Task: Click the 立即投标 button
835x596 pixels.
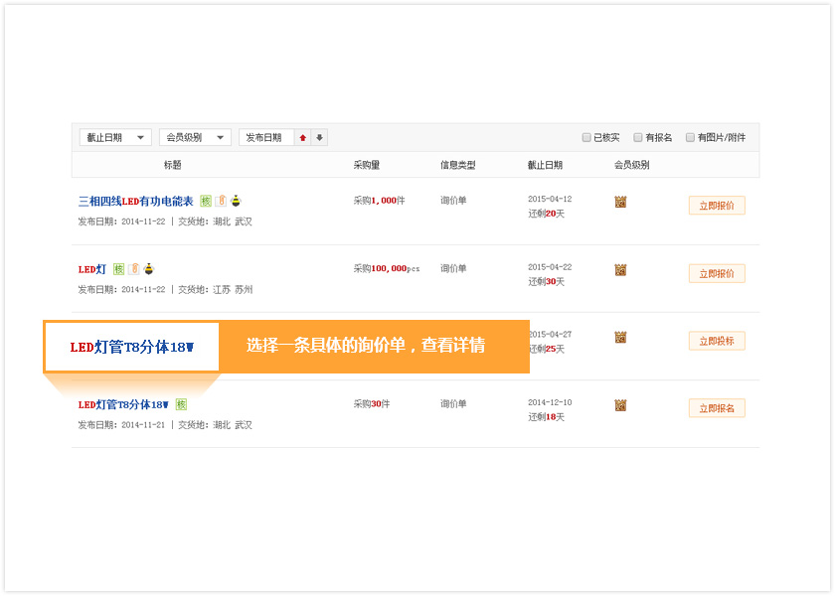Action: [717, 341]
